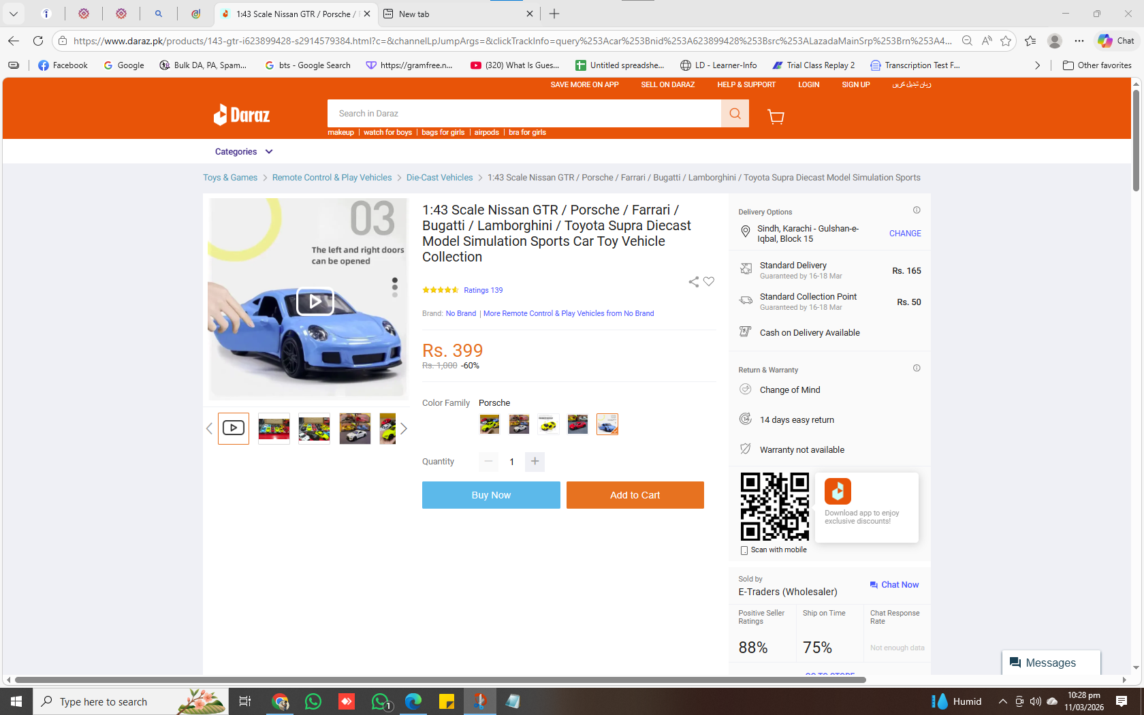Open Facebook bookmark
The height and width of the screenshot is (715, 1144).
(63, 65)
